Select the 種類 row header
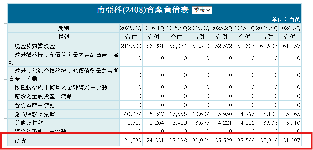Image resolution: width=313 pixels, height=150 pixels. coord(64,37)
